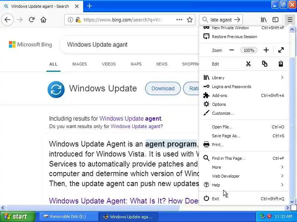The width and height of the screenshot is (297, 222).
Task: Click the zoom in plus icon
Action: pos(266,50)
